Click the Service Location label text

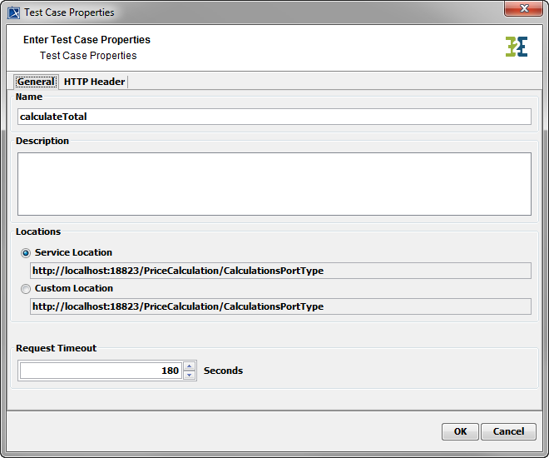(73, 252)
